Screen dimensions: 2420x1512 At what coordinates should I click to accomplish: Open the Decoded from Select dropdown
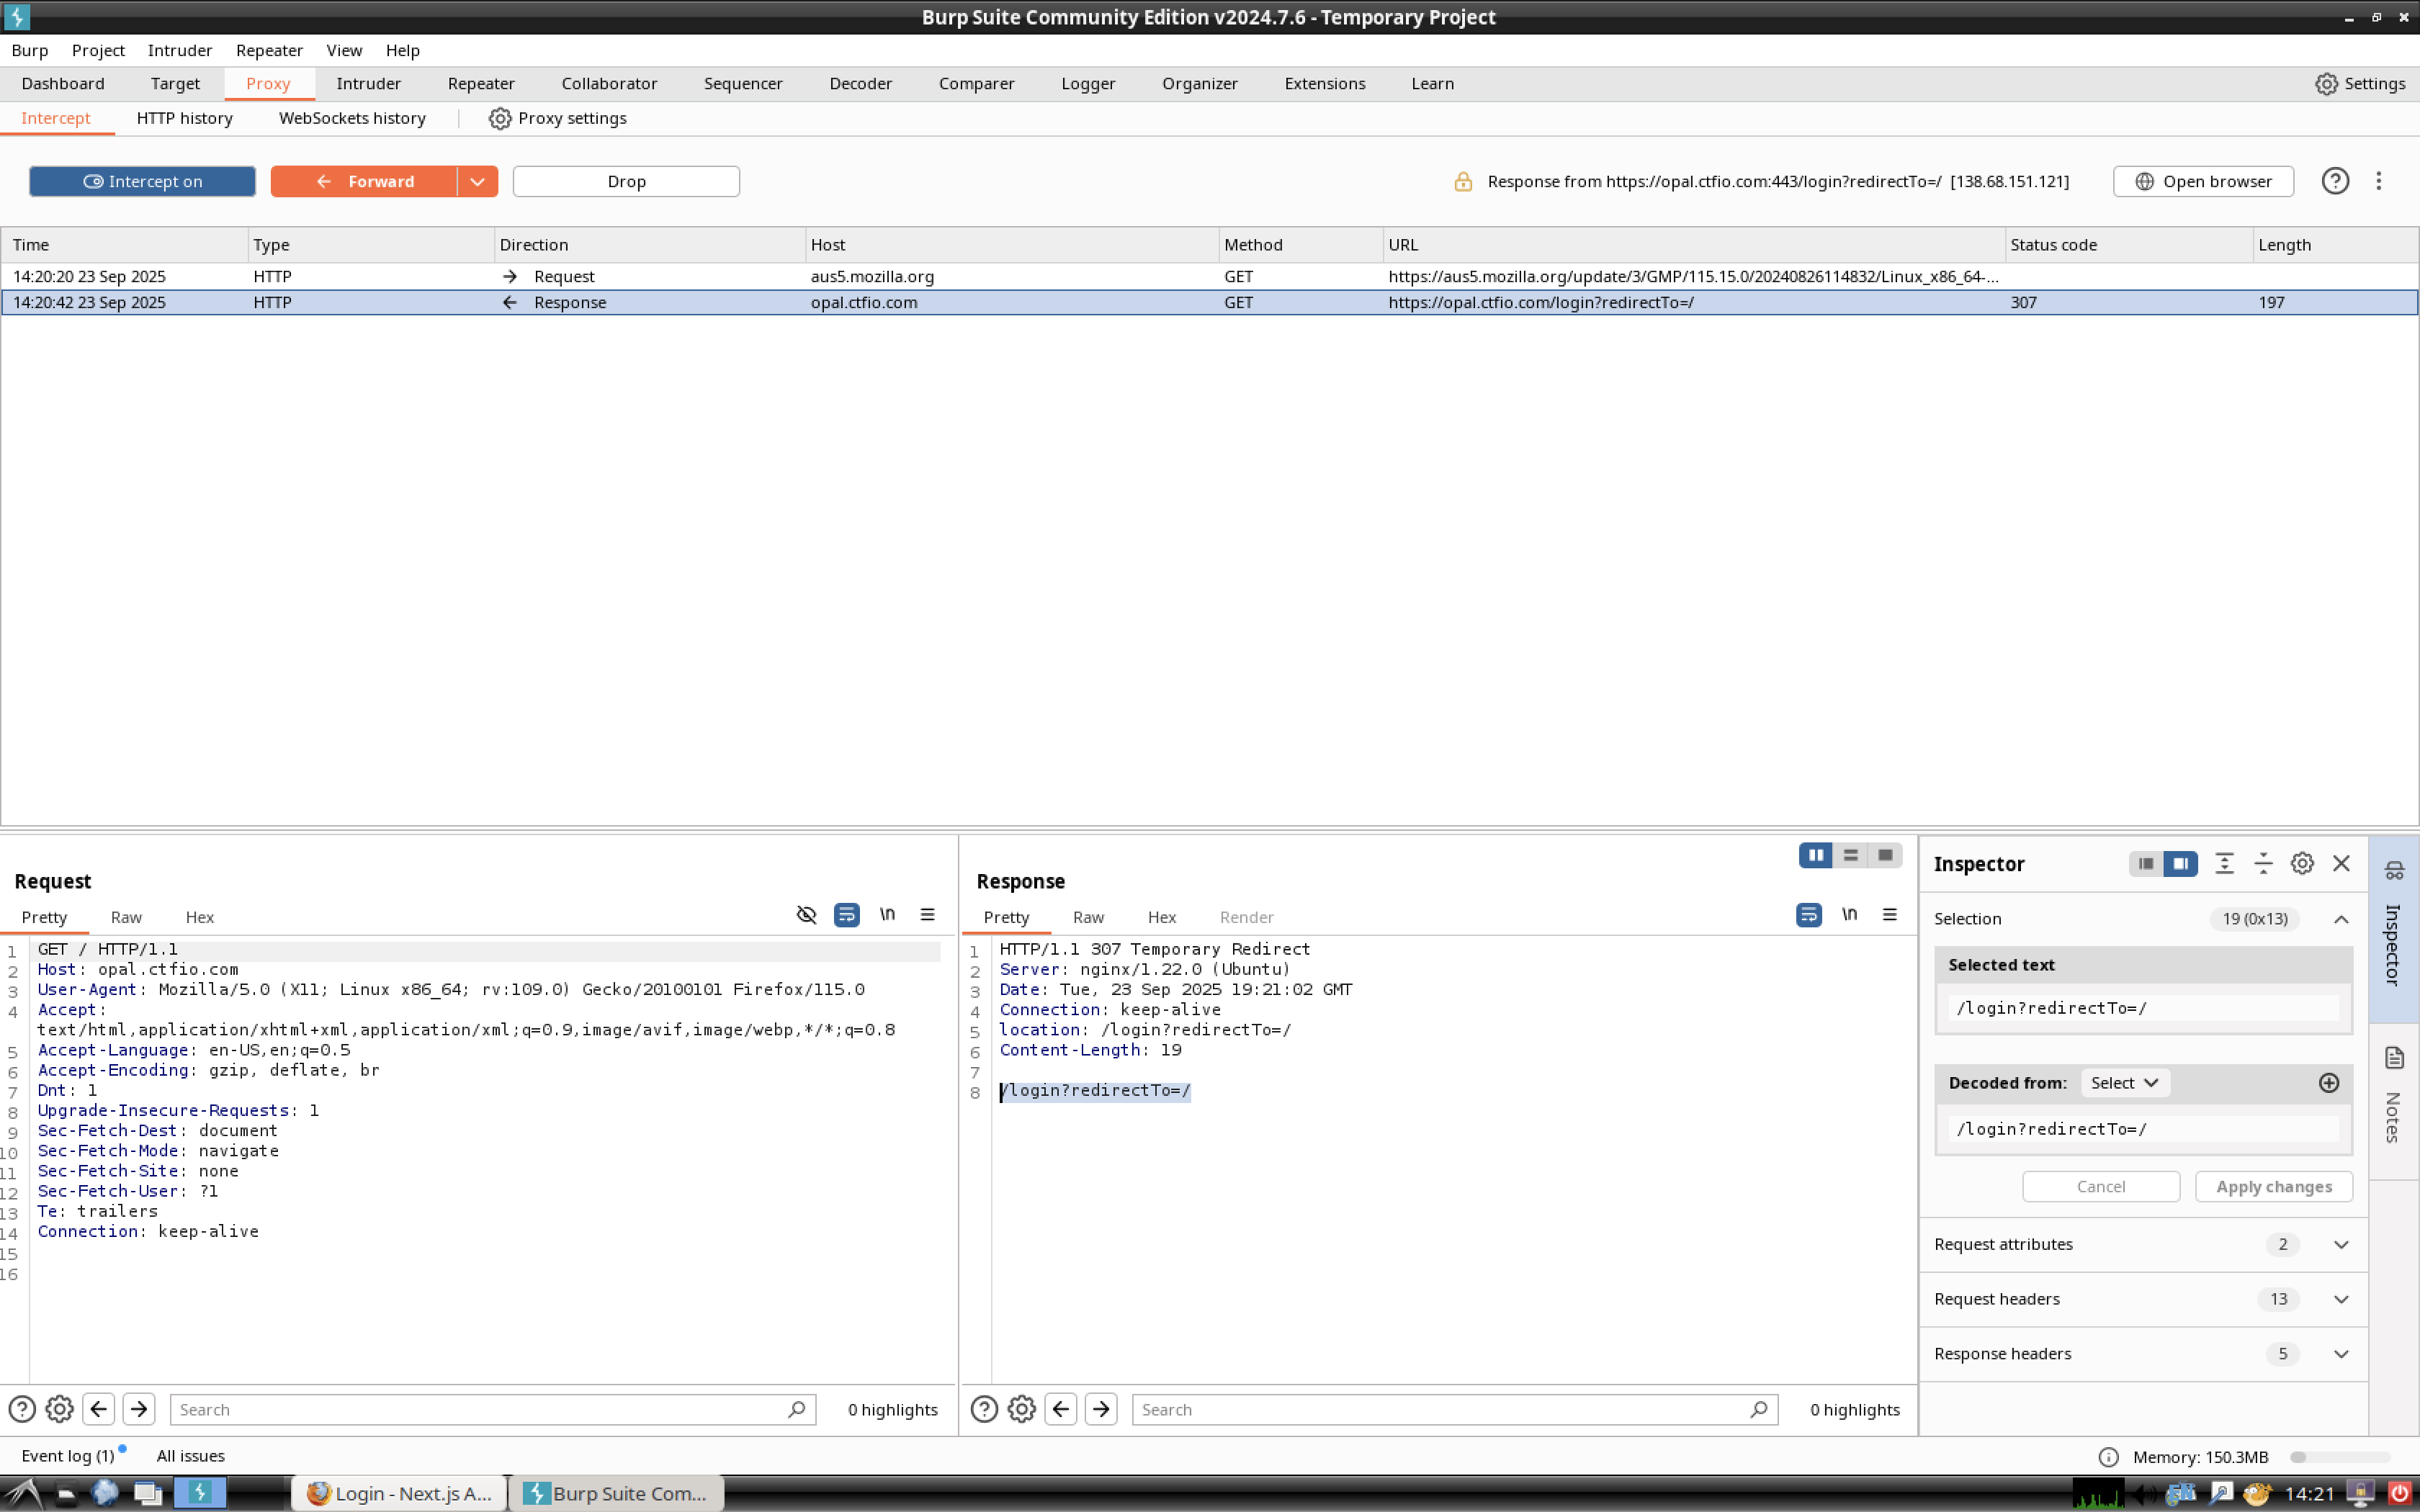point(2125,1083)
